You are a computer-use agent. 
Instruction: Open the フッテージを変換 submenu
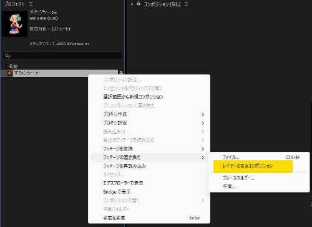click(x=149, y=149)
